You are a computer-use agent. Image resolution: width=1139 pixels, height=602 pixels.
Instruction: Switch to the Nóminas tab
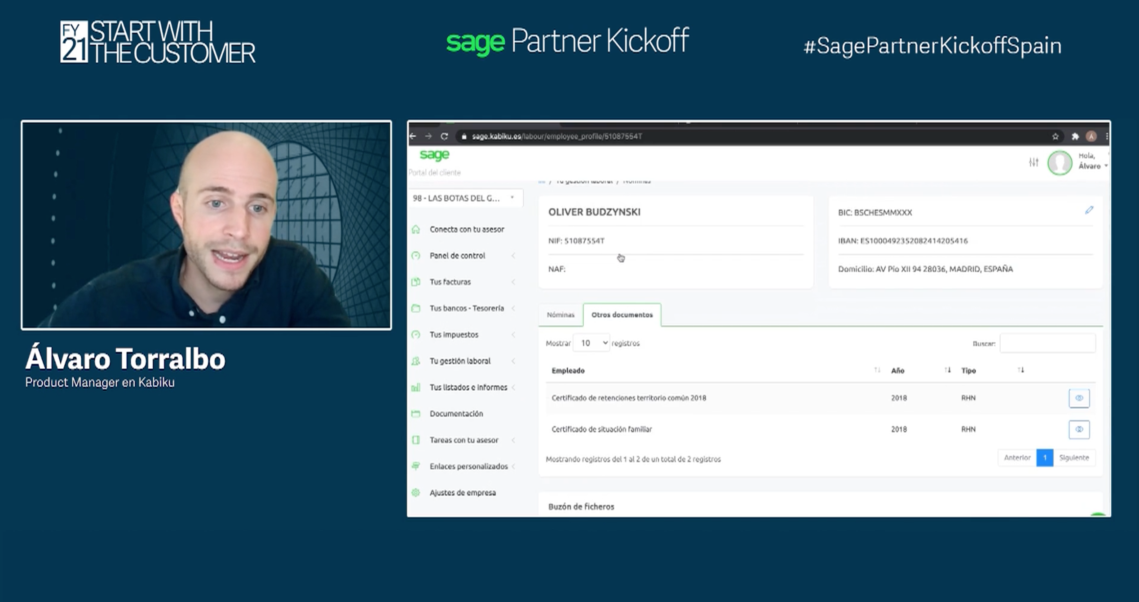pyautogui.click(x=561, y=315)
